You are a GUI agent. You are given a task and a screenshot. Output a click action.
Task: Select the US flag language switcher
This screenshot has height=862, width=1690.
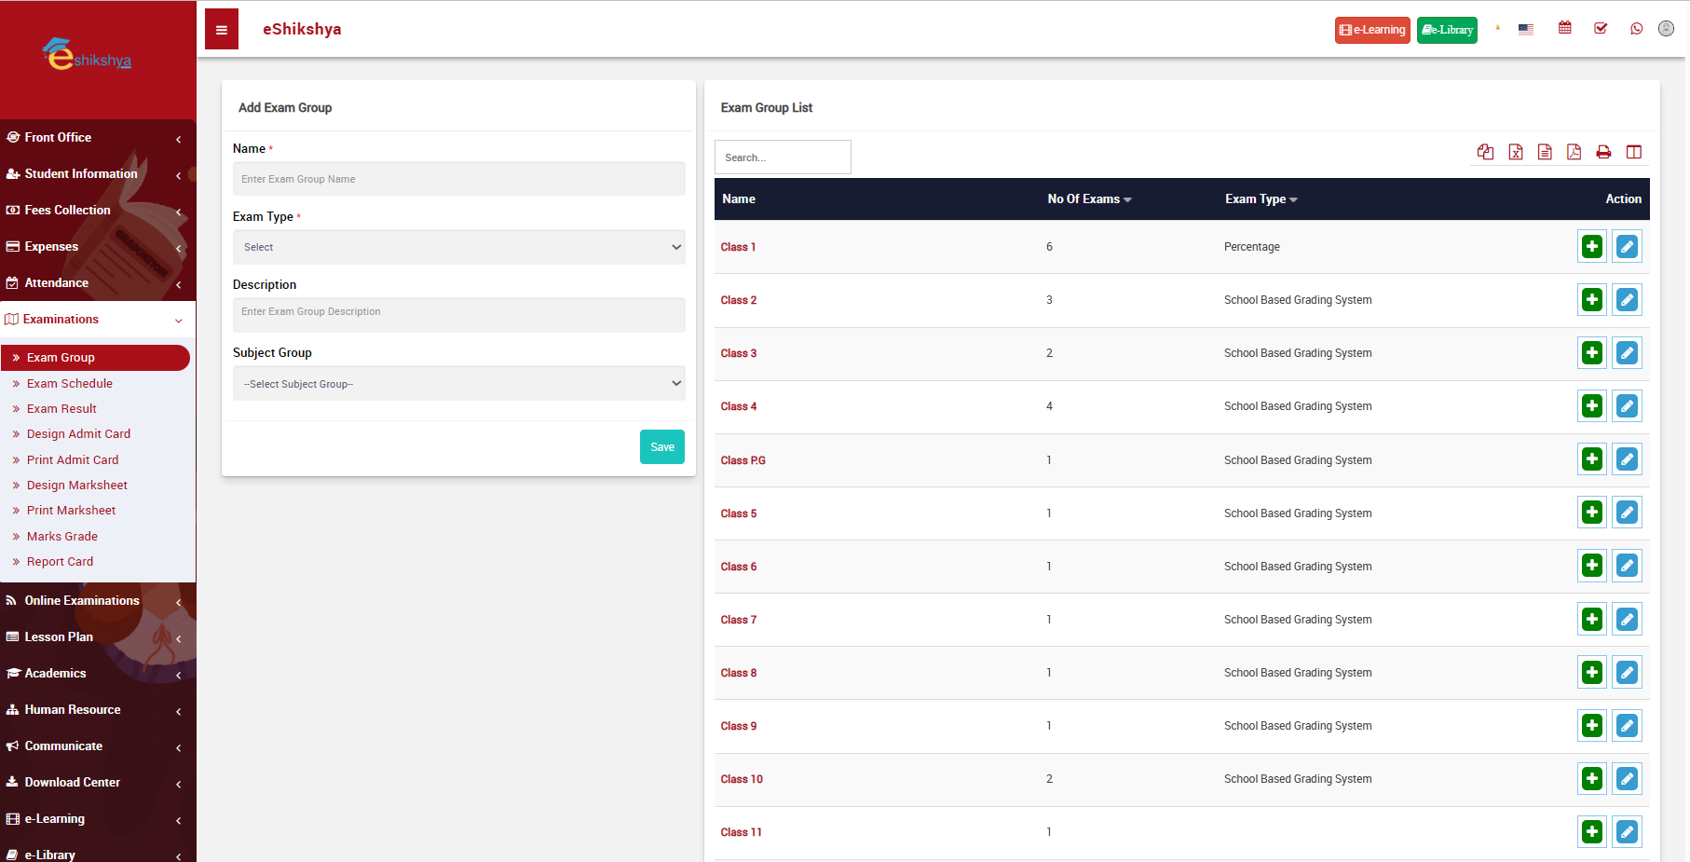pos(1525,29)
